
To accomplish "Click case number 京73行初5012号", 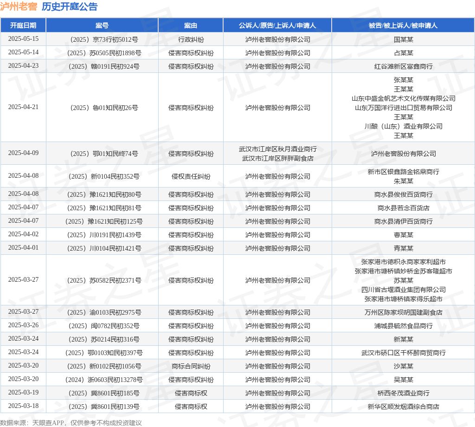I will [104, 40].
